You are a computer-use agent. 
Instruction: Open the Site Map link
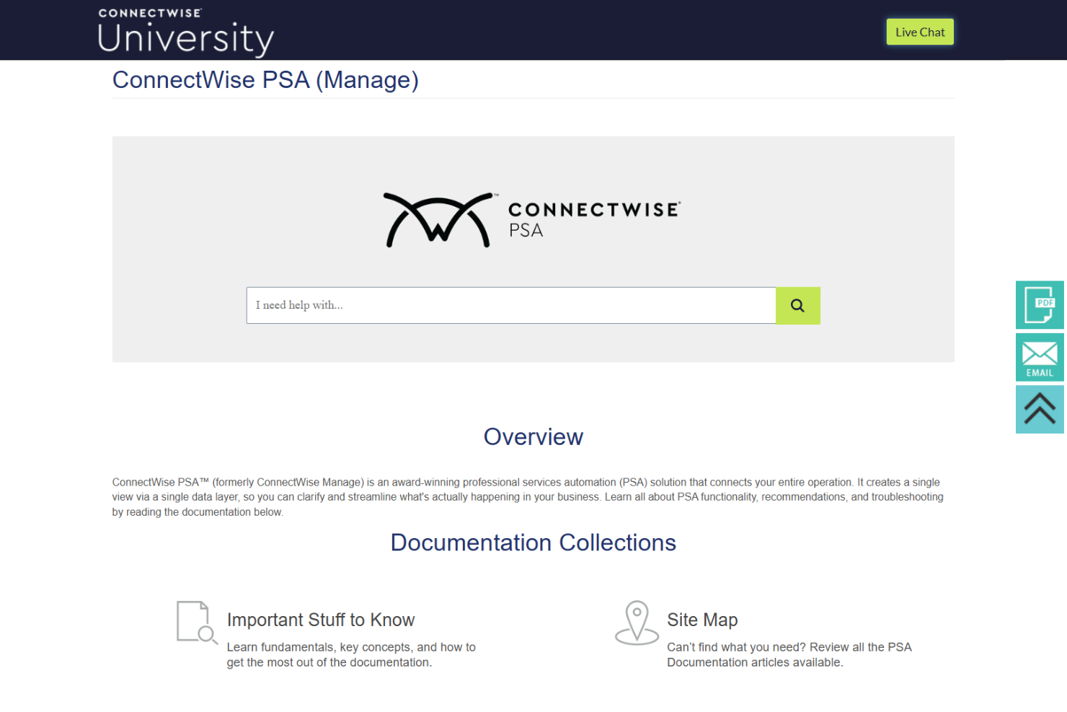point(702,620)
